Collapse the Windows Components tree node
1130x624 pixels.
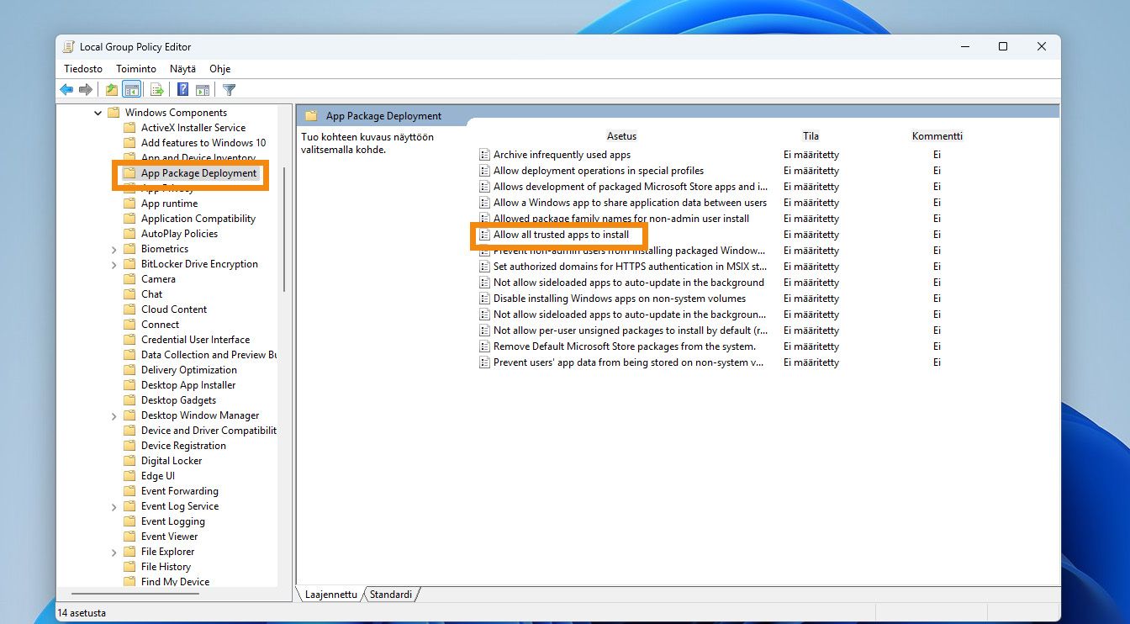[x=98, y=113]
